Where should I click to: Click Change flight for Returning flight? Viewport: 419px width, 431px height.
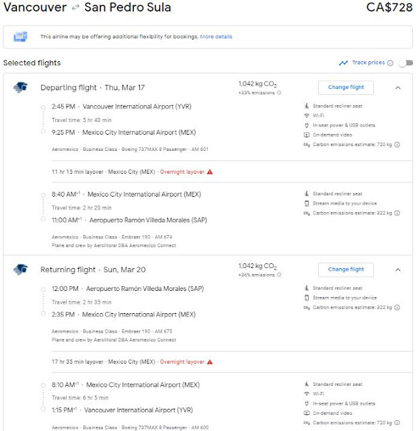(x=346, y=269)
